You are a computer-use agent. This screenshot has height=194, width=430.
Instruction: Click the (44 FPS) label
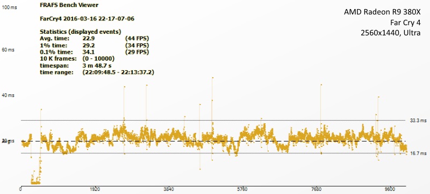(x=137, y=38)
